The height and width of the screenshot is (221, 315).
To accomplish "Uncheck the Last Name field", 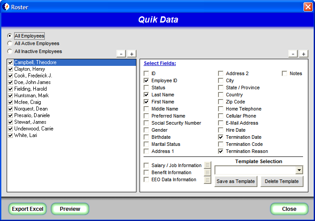I will tap(146, 95).
